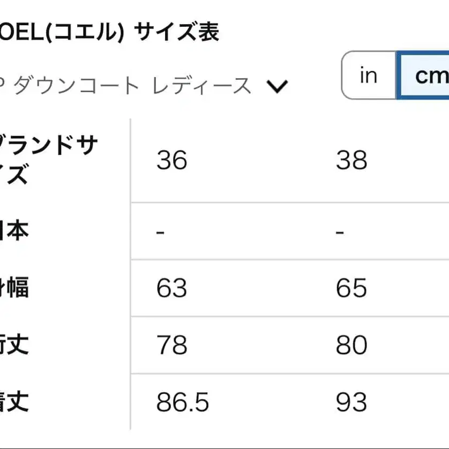Select the 63 width value for size 36
Screen dimensions: 449x449
pos(170,288)
